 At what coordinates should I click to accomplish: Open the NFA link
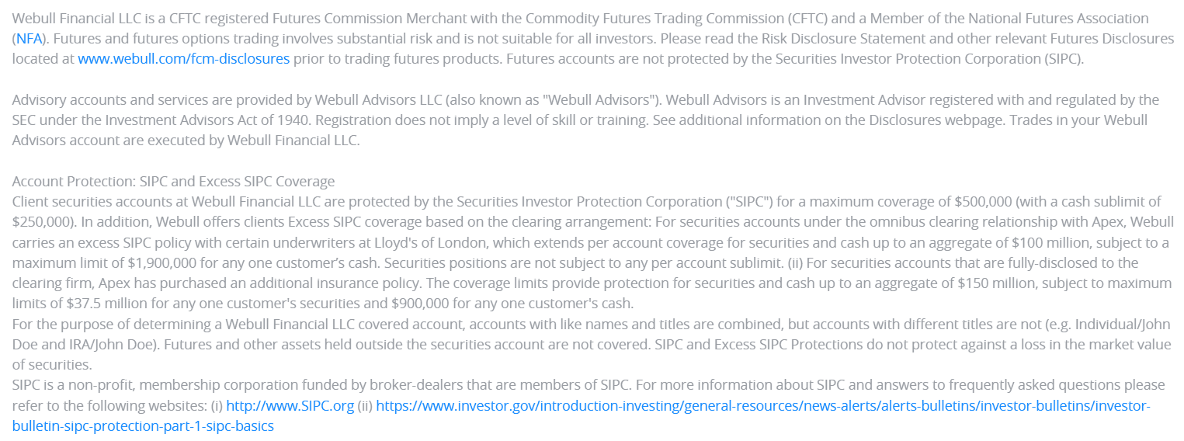point(30,38)
